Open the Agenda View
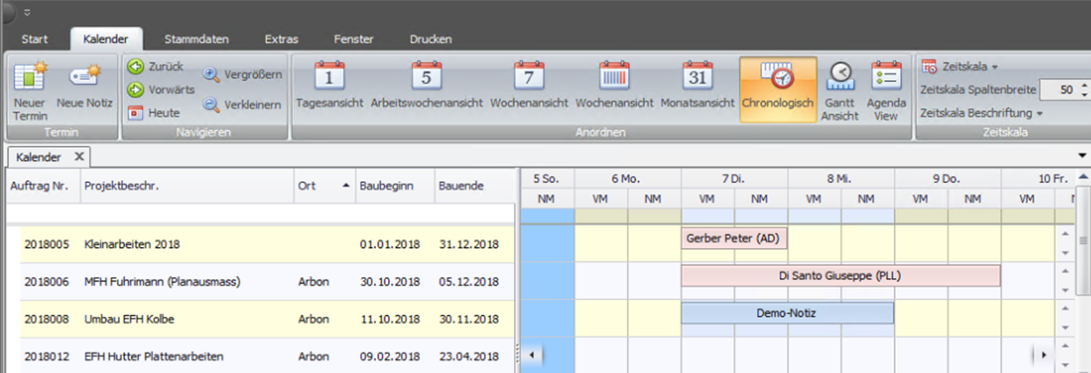The height and width of the screenshot is (373, 1091). coord(886,90)
